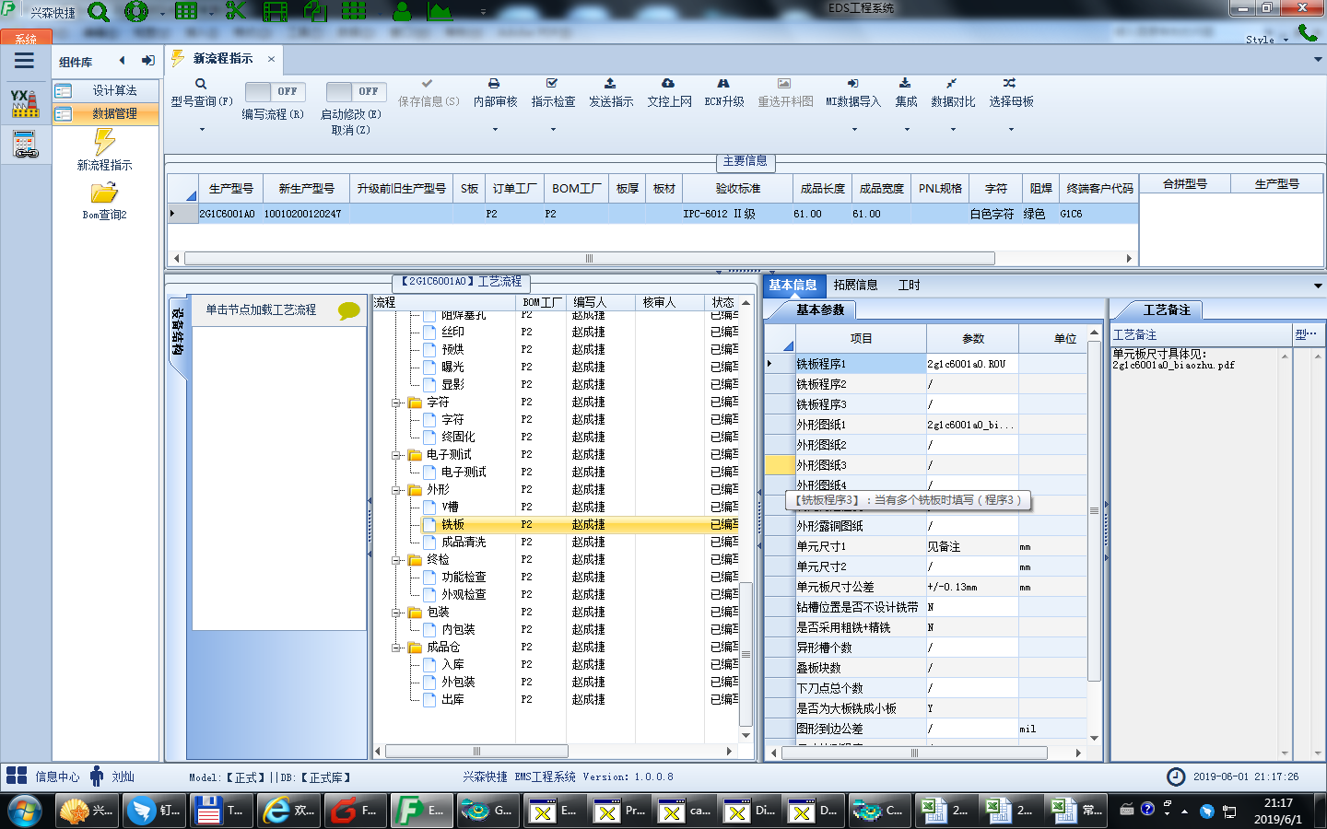Click the Windows Start button
This screenshot has height=829, width=1327.
point(25,811)
